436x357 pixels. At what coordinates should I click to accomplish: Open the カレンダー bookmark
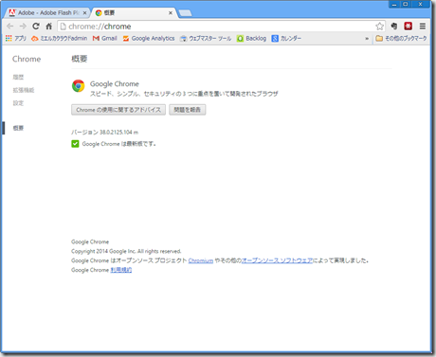click(286, 38)
